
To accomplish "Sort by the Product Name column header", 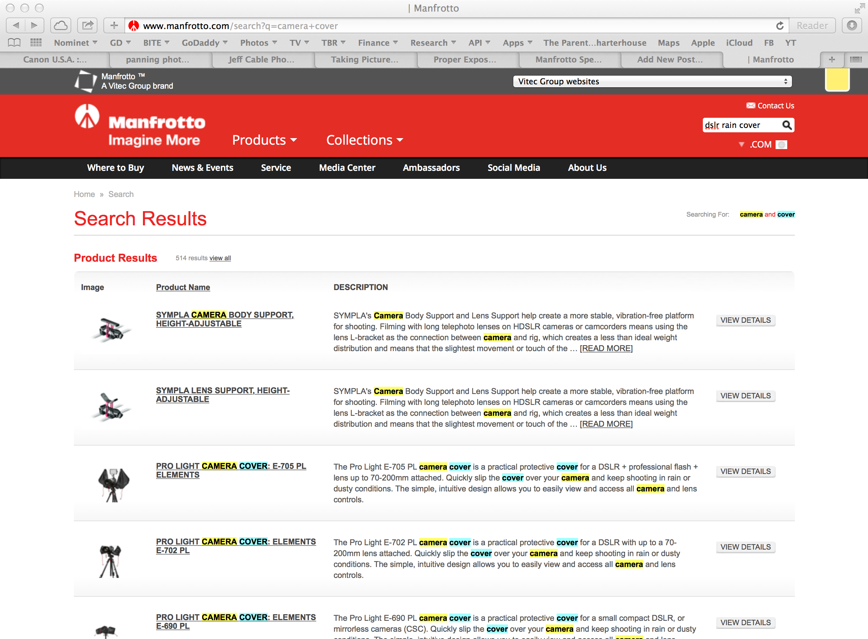I will [x=183, y=287].
